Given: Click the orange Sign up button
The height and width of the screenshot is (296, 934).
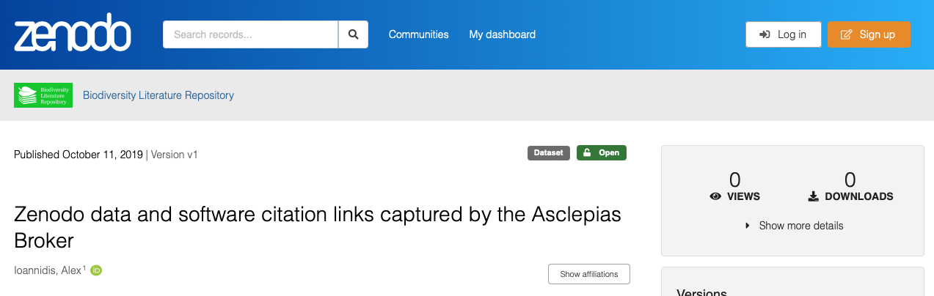Looking at the screenshot, I should click(869, 34).
